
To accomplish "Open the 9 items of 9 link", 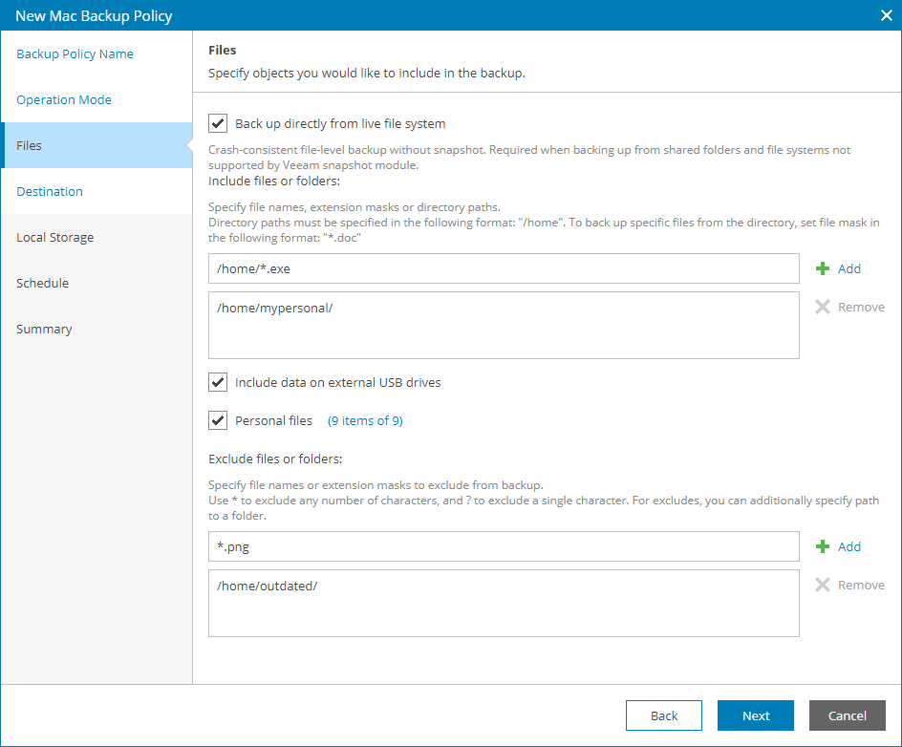I will 365,421.
